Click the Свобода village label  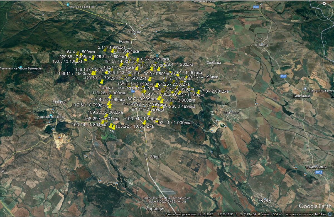tap(214, 63)
